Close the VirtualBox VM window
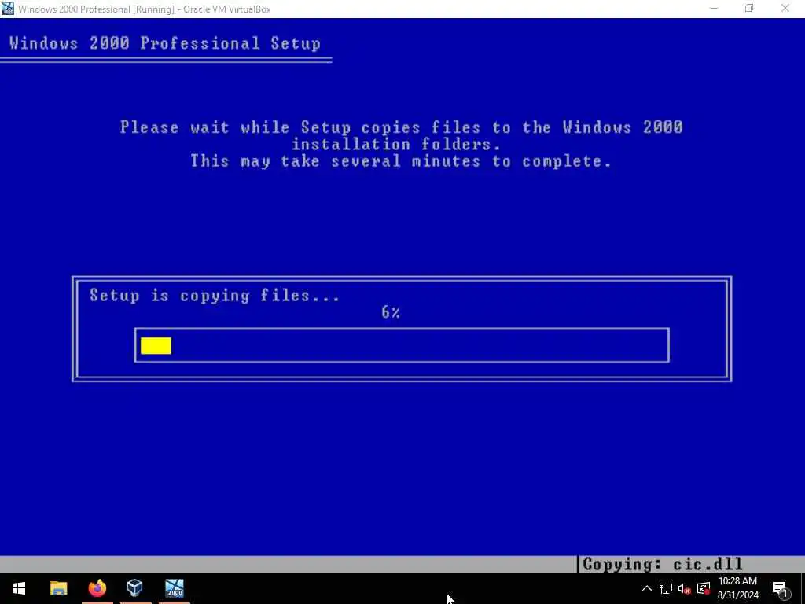This screenshot has width=805, height=604. 785,9
